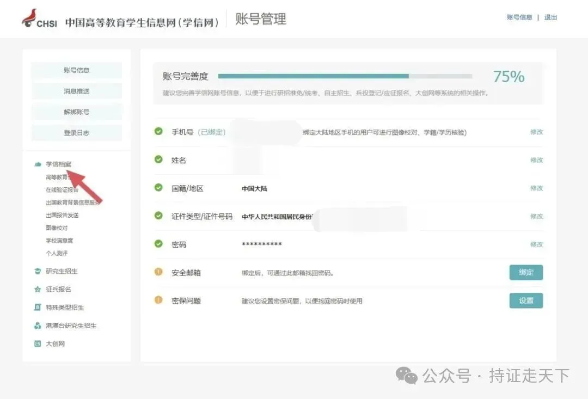Viewport: 588px width, 399px height.
Task: Click the 账号管理 page title
Action: click(261, 19)
